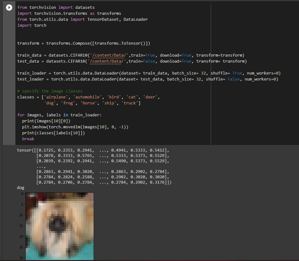Click the '# specify the image classes' comment
Viewport: 299px width, 261px height.
[x=50, y=91]
